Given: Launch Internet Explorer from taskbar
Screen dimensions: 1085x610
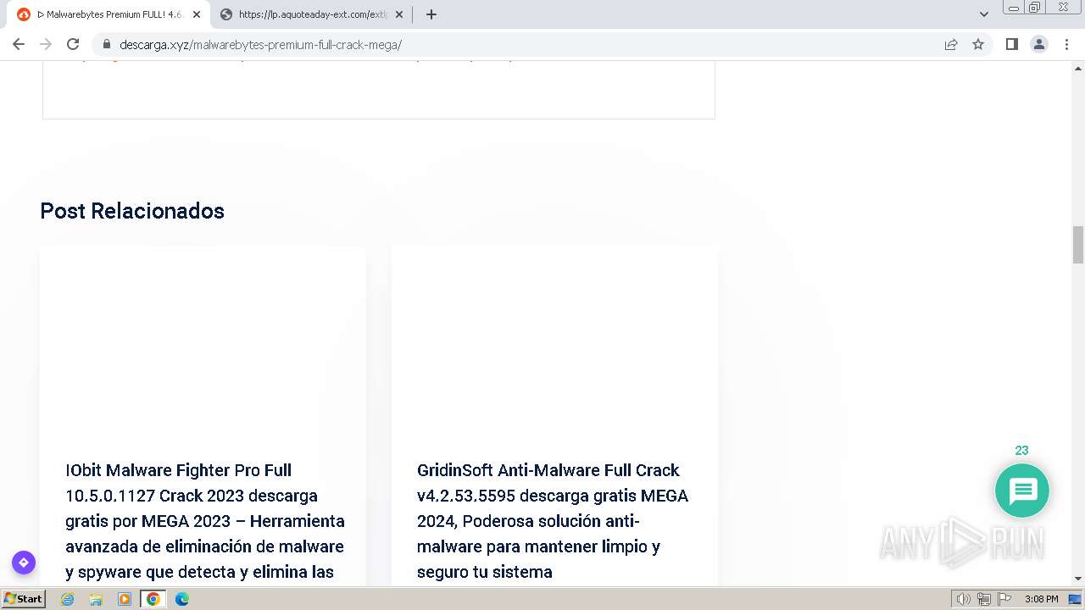Looking at the screenshot, I should tap(67, 599).
